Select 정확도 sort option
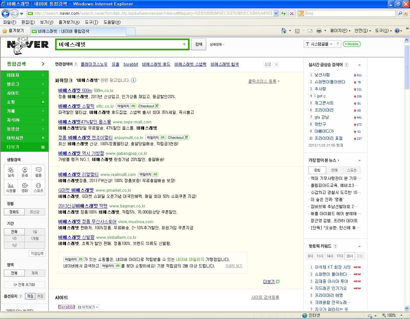410x319 pixels. click(x=14, y=212)
